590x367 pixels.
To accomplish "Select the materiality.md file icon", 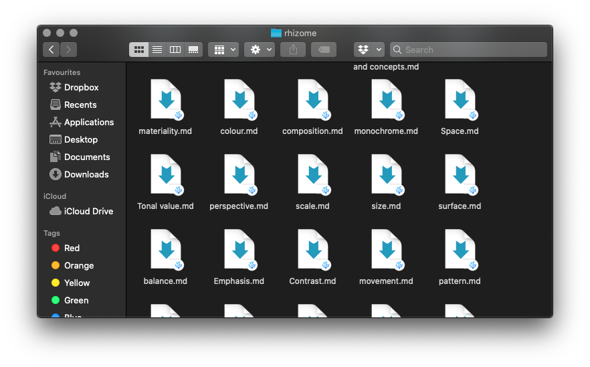I will coord(166,100).
